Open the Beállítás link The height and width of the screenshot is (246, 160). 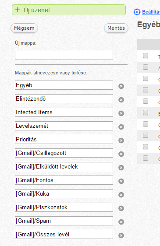click(x=151, y=12)
